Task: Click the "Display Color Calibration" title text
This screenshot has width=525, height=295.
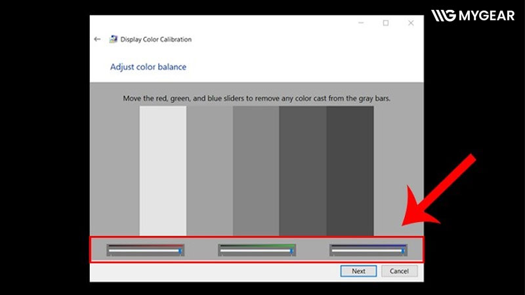Action: [156, 39]
